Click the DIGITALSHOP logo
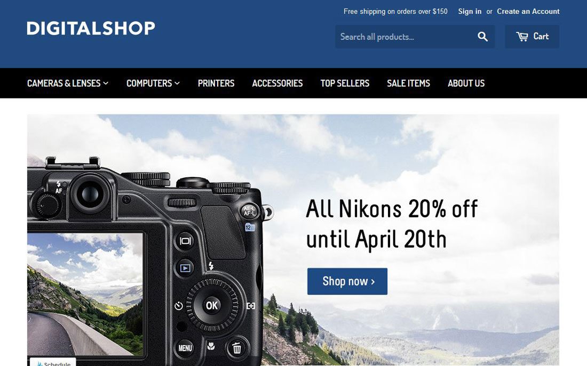 coord(91,28)
